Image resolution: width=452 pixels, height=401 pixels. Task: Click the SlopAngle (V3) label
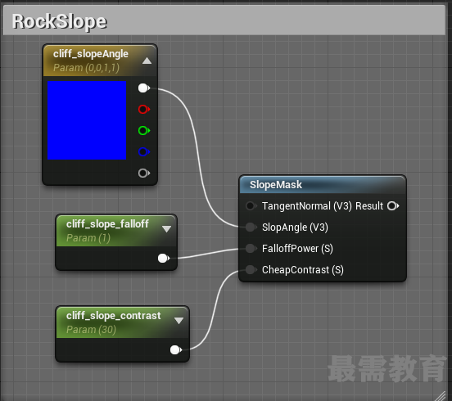pos(295,228)
